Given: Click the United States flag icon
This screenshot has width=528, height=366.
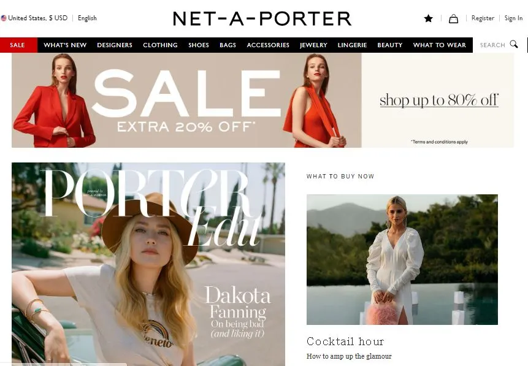Looking at the screenshot, I should (x=3, y=18).
